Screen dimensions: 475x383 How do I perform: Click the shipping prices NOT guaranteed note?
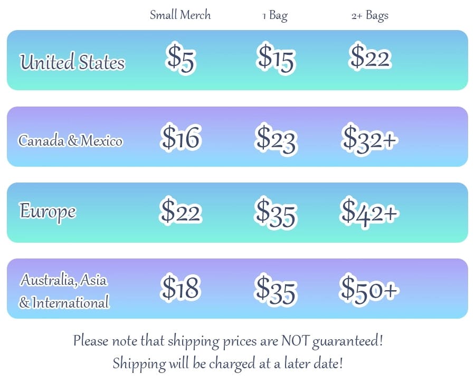pyautogui.click(x=228, y=341)
